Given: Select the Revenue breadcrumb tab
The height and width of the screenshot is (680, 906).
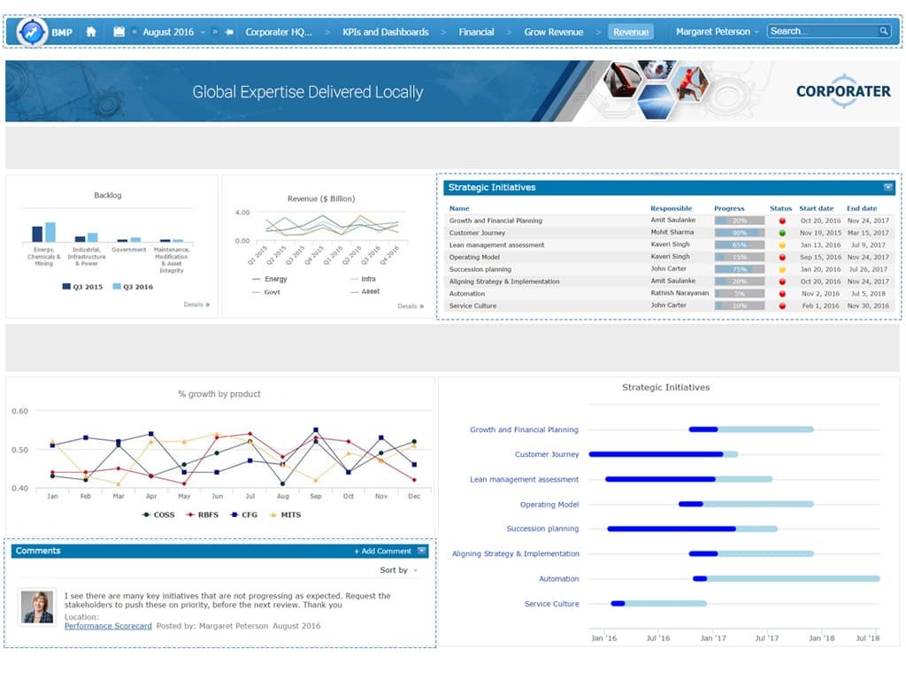Looking at the screenshot, I should point(631,32).
